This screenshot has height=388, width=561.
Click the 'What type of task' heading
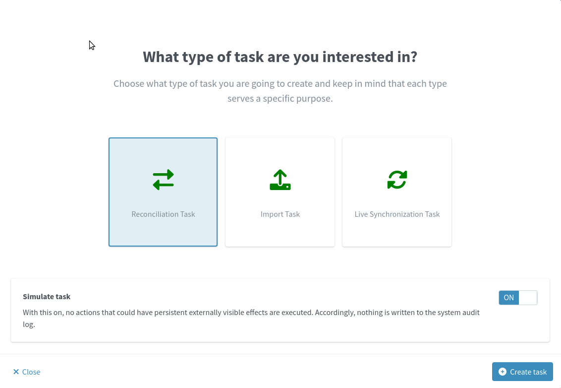(280, 57)
